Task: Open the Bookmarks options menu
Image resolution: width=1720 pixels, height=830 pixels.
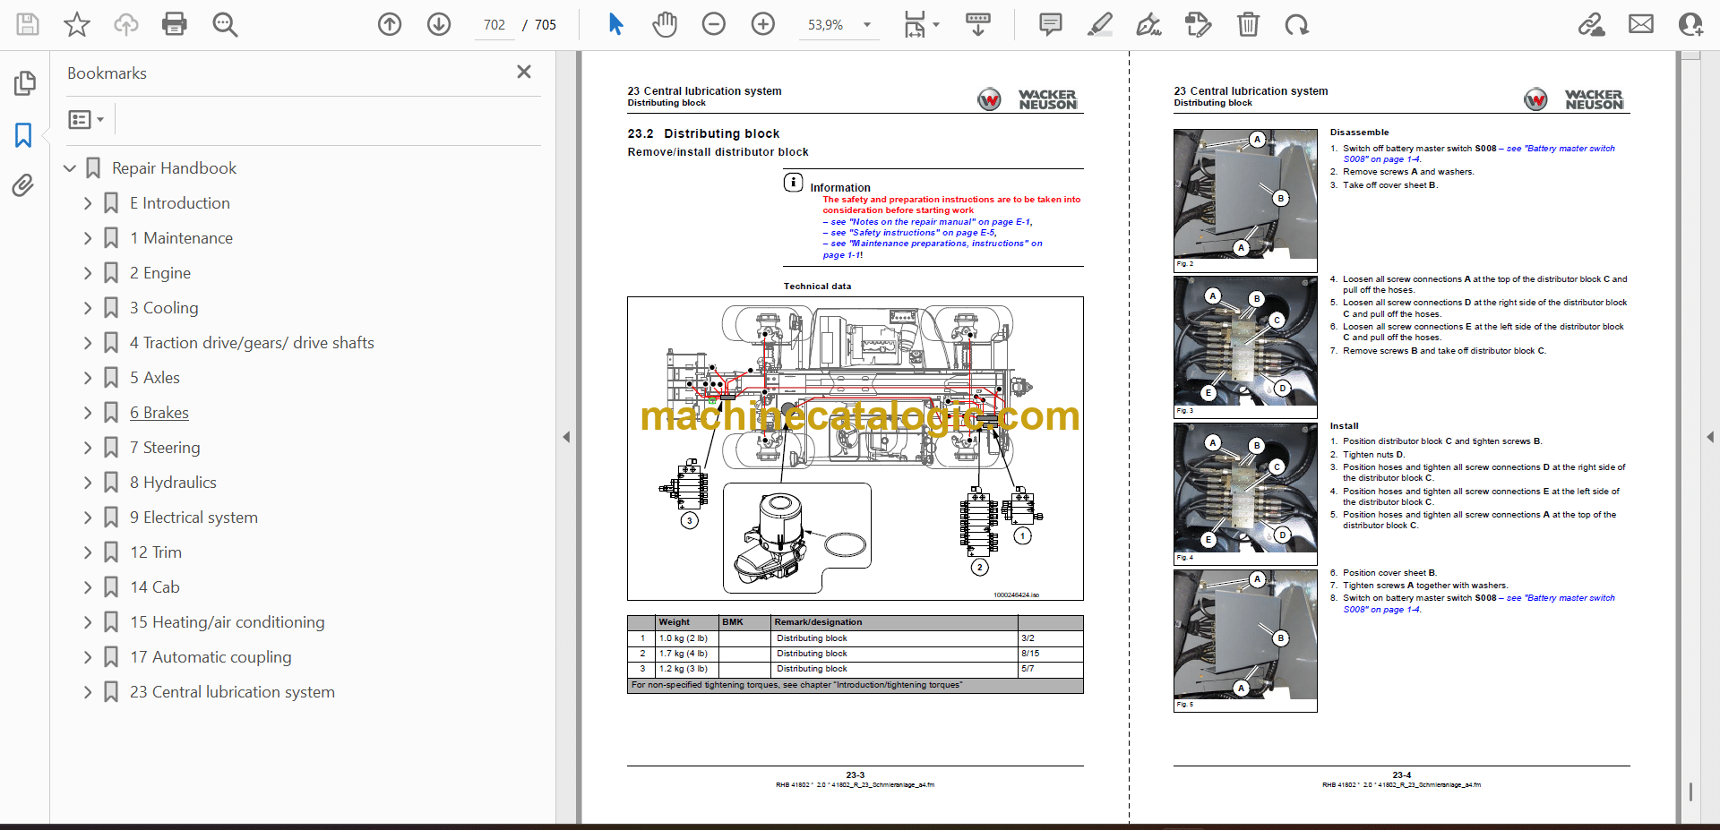Action: pyautogui.click(x=86, y=119)
